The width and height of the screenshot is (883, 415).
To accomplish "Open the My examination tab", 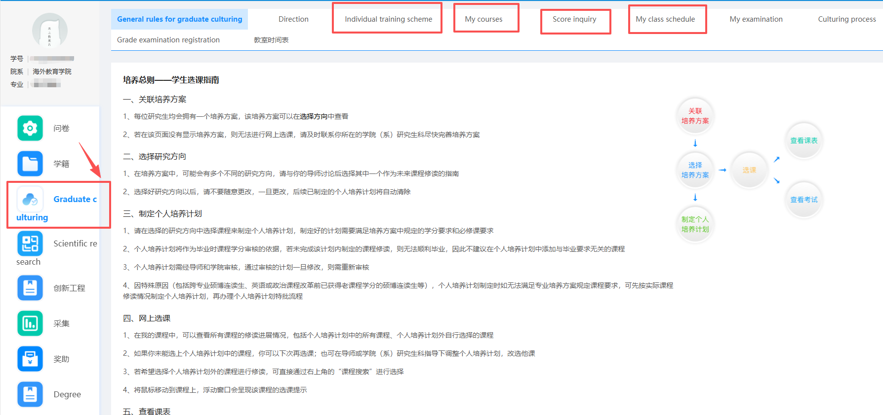I will (x=756, y=19).
